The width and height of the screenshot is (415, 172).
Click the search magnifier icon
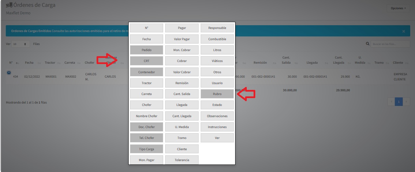pos(368,44)
